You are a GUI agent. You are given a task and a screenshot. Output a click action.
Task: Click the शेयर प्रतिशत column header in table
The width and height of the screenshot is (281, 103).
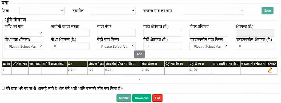coord(96,64)
